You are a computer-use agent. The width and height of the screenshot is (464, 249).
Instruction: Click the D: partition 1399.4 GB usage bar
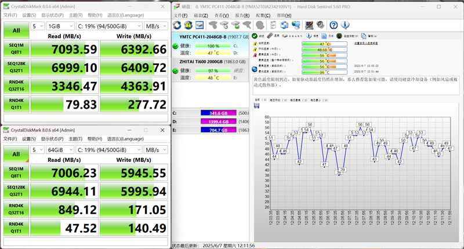tap(219, 121)
